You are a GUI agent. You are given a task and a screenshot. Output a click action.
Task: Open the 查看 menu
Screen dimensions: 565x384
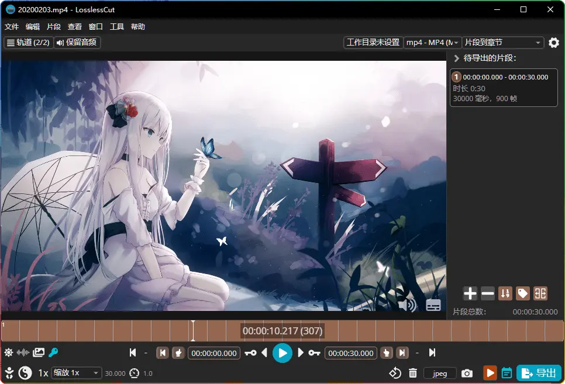tap(75, 27)
